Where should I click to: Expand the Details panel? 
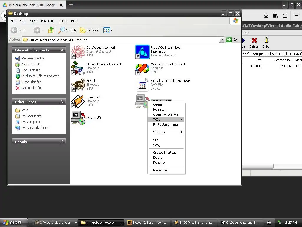(62, 142)
